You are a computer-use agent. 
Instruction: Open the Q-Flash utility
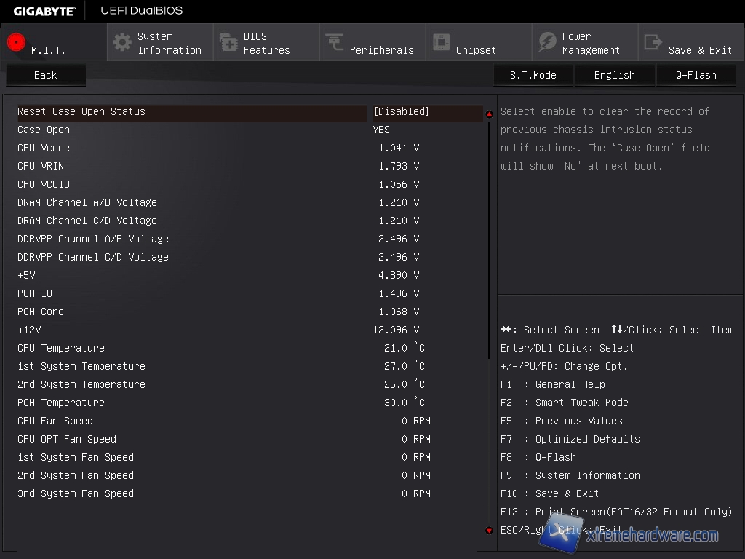coord(696,75)
